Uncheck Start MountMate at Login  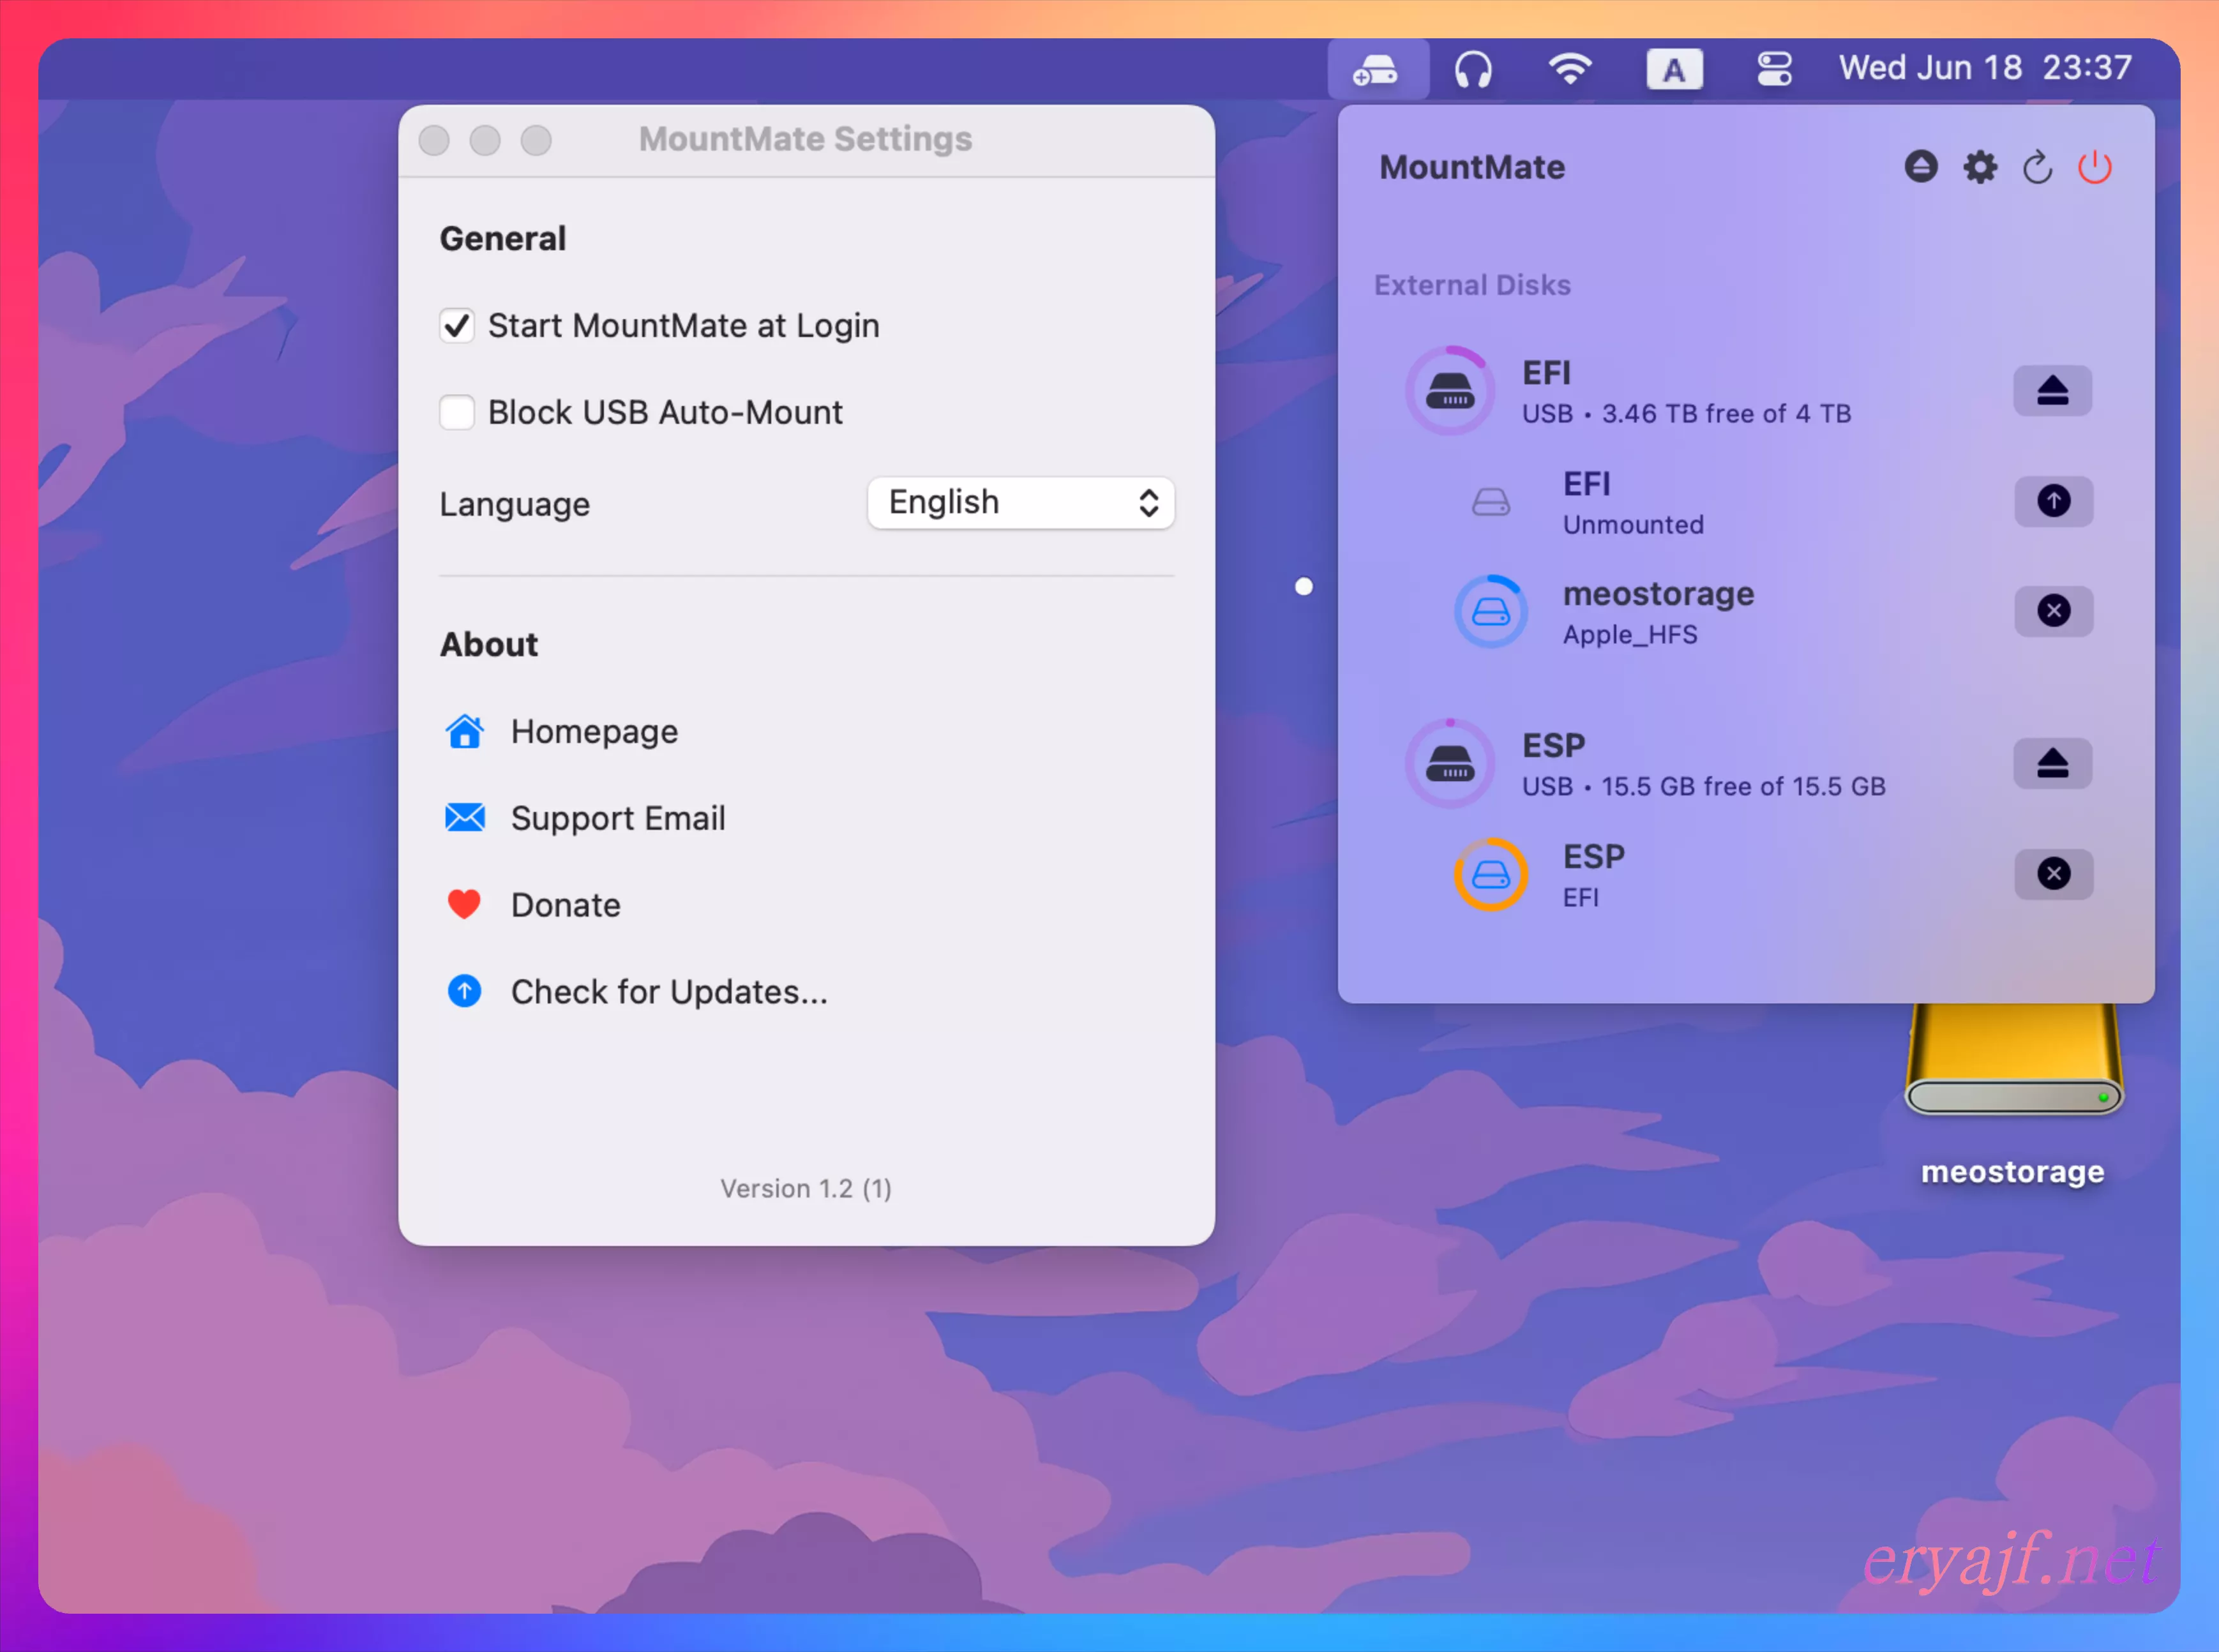click(456, 325)
